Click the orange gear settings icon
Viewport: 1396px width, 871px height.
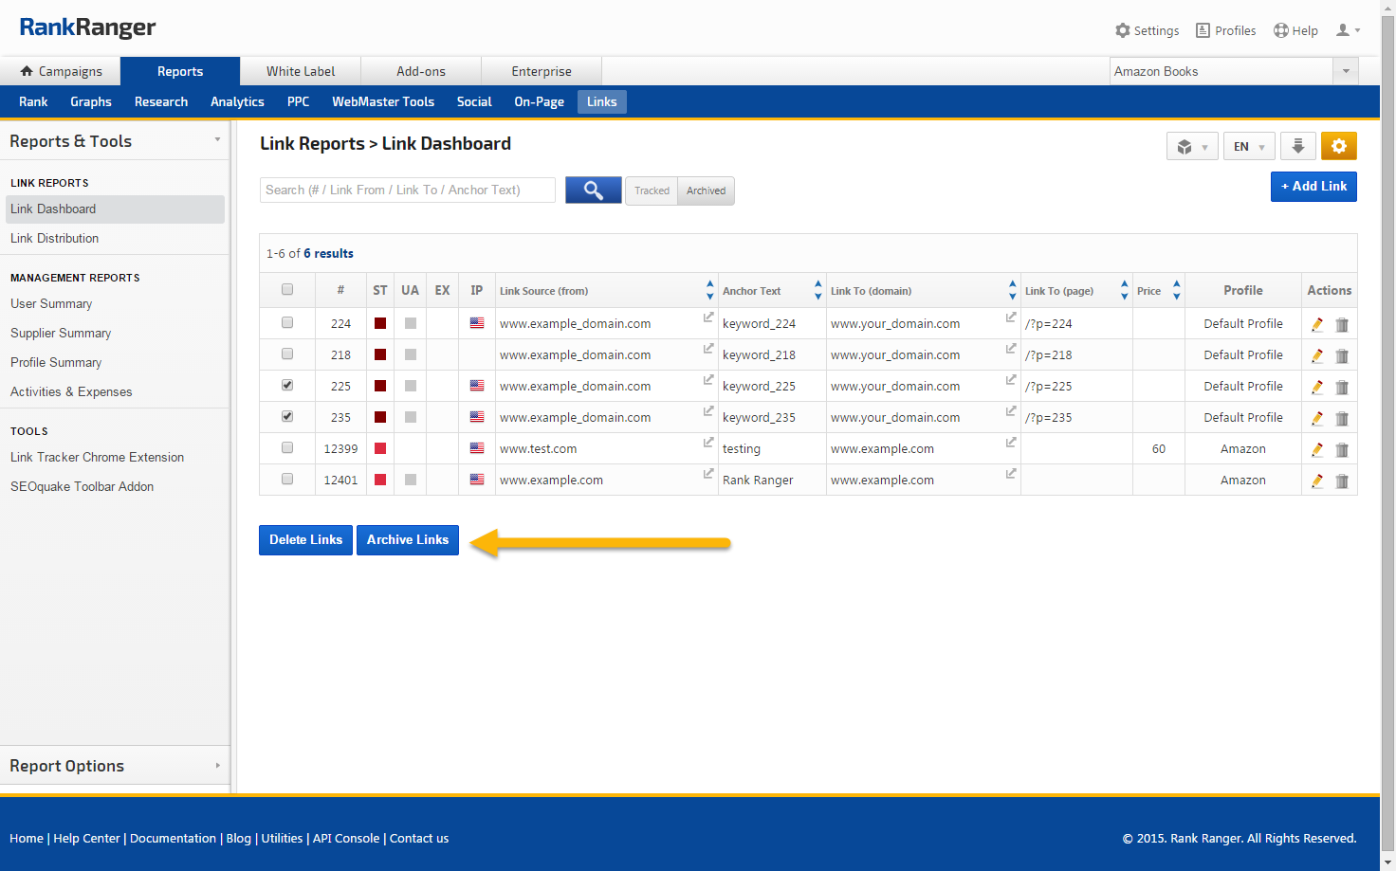[x=1338, y=146]
